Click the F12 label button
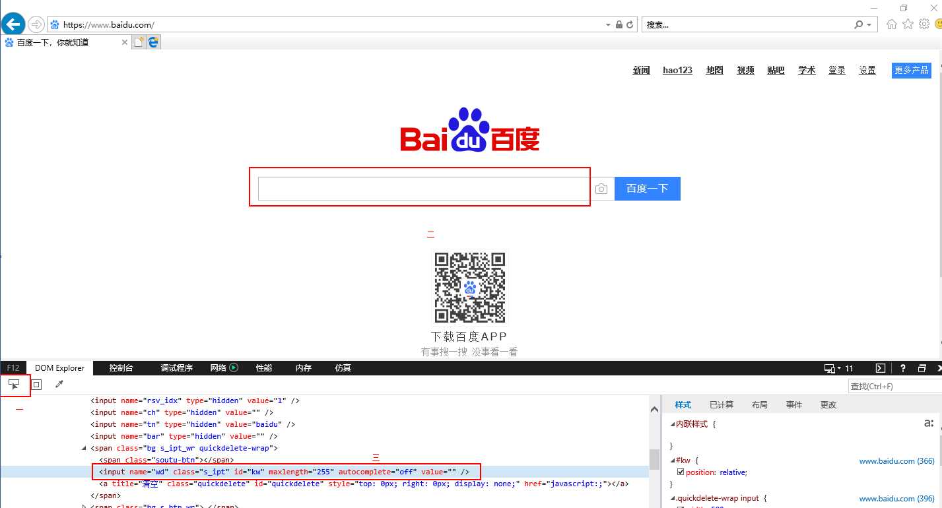942x508 pixels. click(13, 368)
